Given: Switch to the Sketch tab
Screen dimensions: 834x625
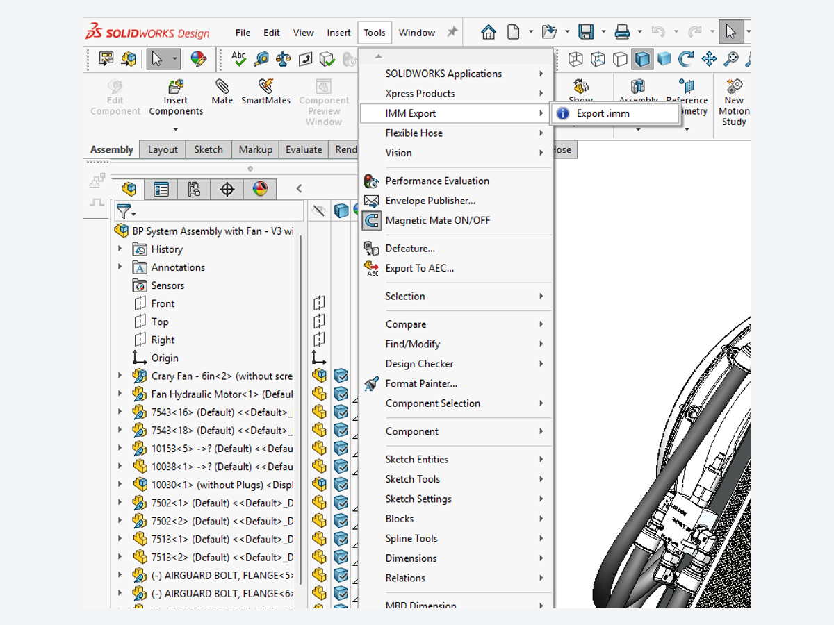Looking at the screenshot, I should [x=208, y=149].
